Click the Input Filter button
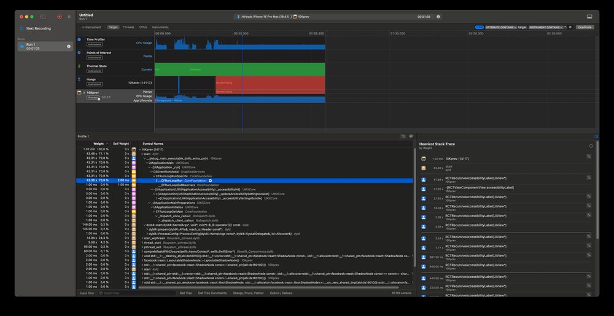Screen dimensions: 614x316 [87, 293]
